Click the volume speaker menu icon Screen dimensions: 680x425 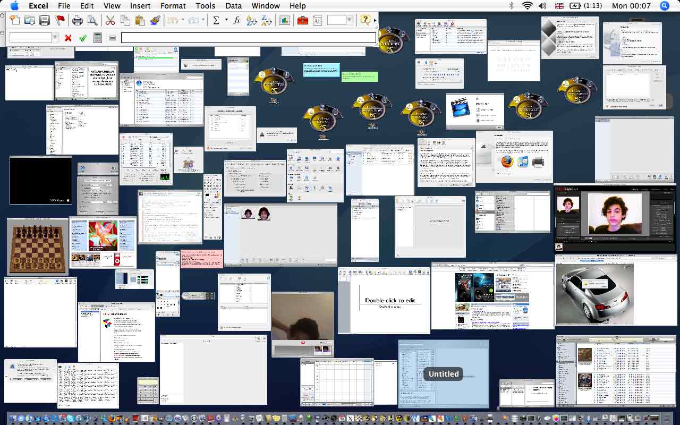point(542,6)
